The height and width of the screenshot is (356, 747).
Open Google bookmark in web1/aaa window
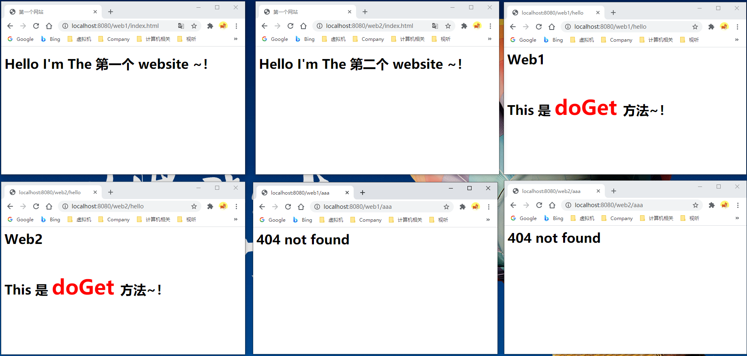[x=273, y=220]
